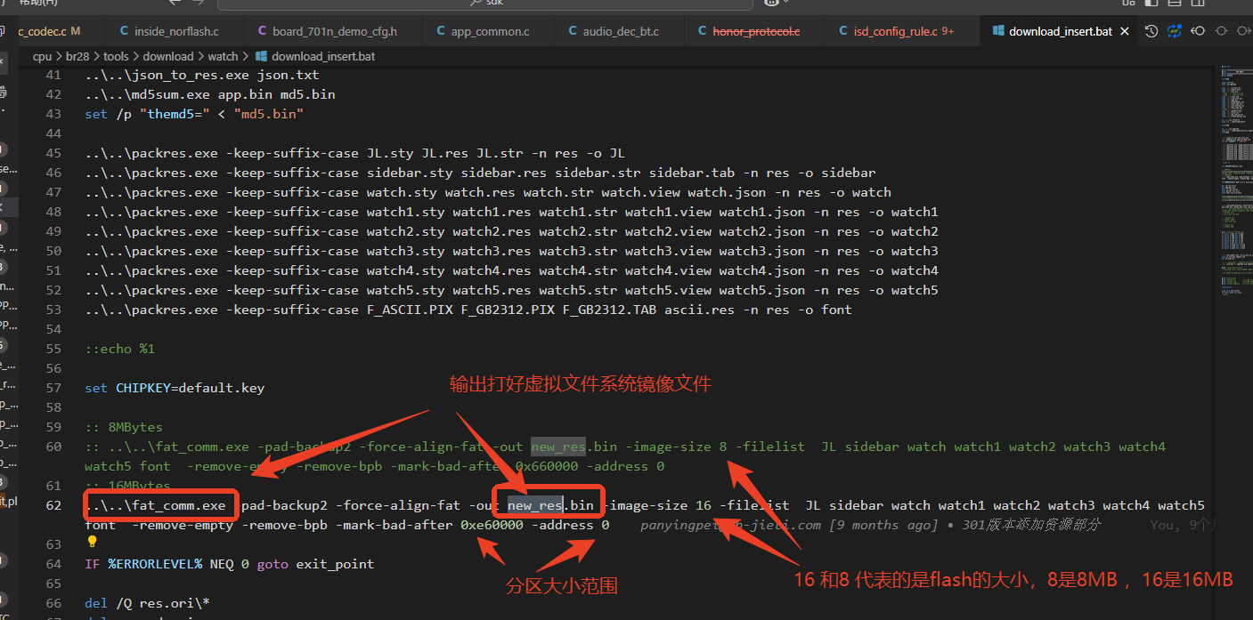Open the br28 breadcrumb folder

pos(77,56)
